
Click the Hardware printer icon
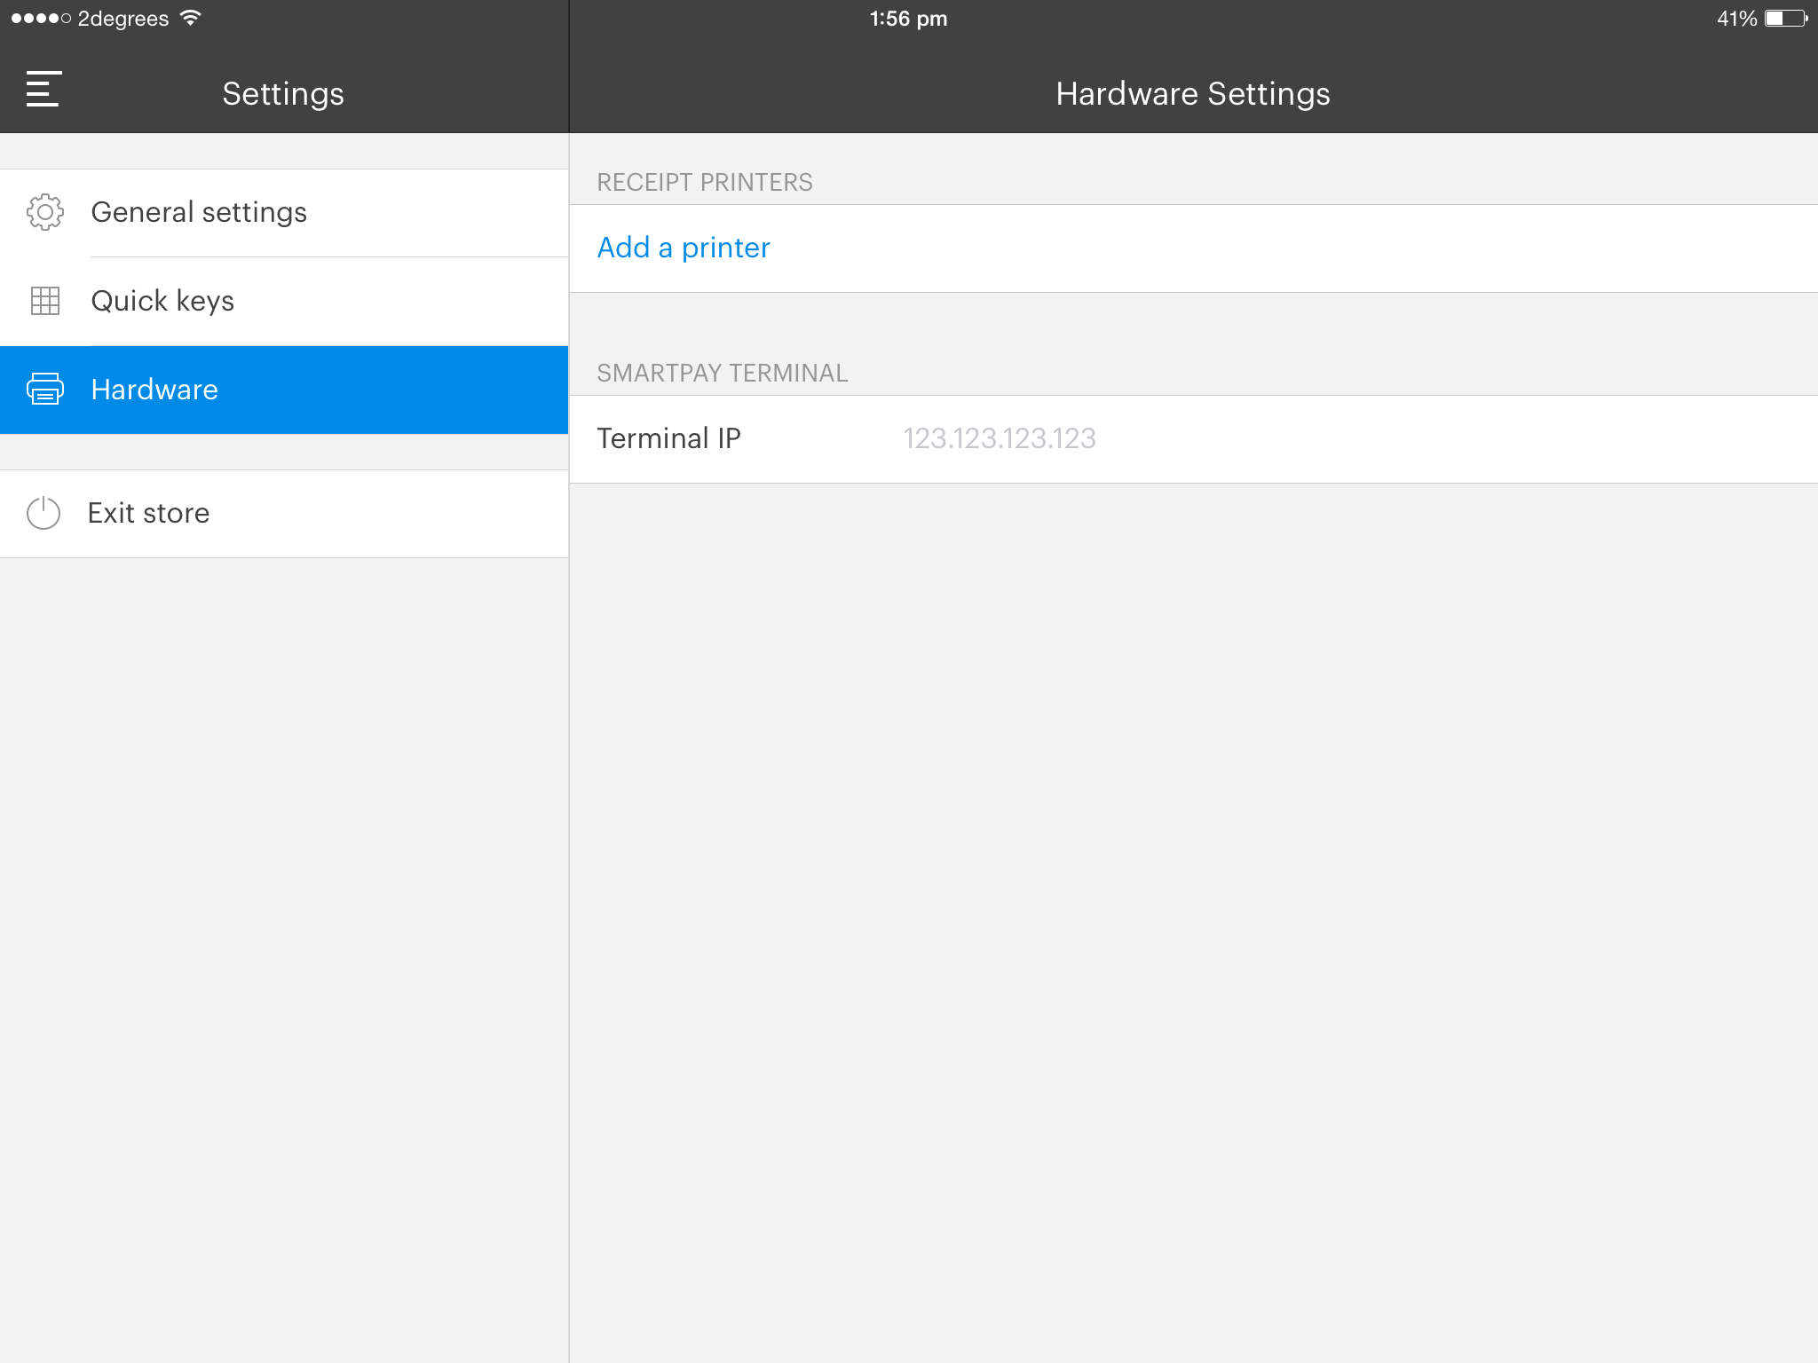(44, 390)
